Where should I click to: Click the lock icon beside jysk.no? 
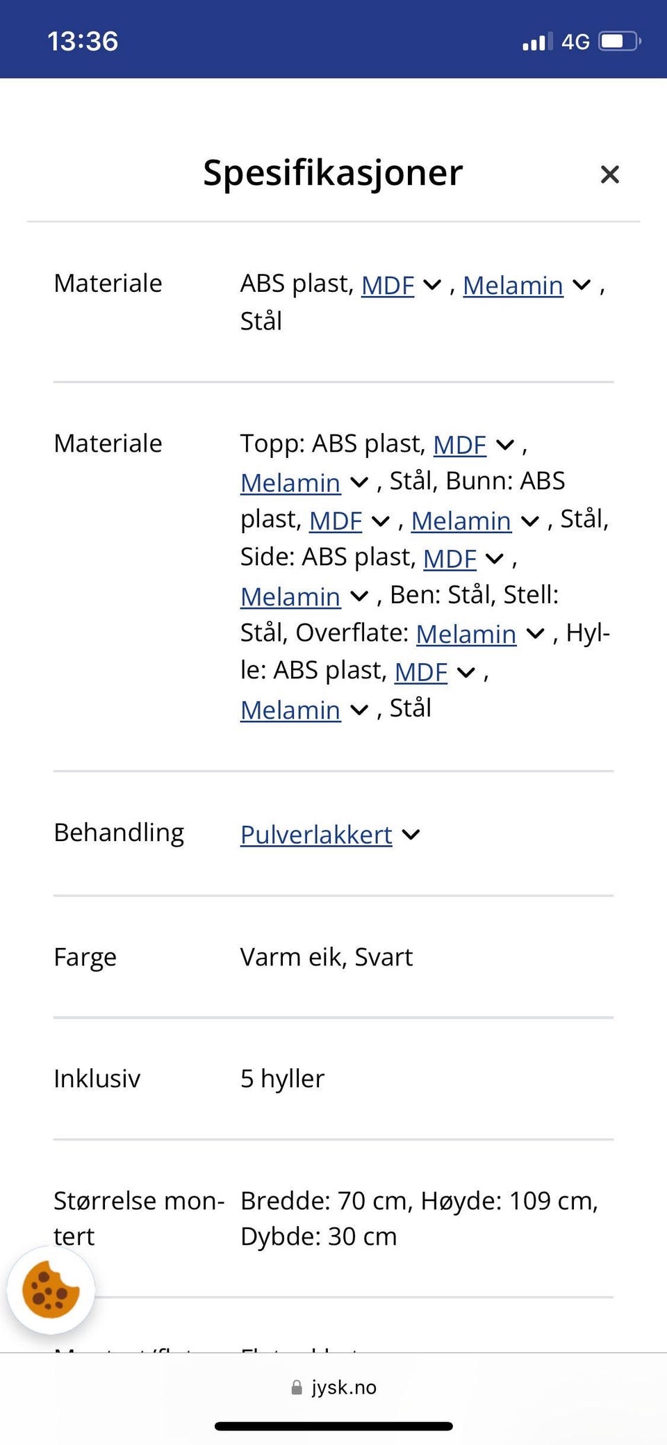tap(297, 1387)
